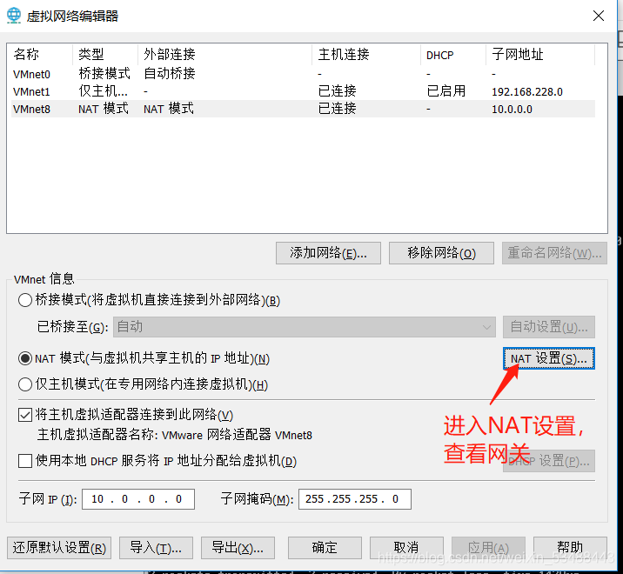This screenshot has height=574, width=623.
Task: Select the VMnet1 row
Action: [303, 92]
